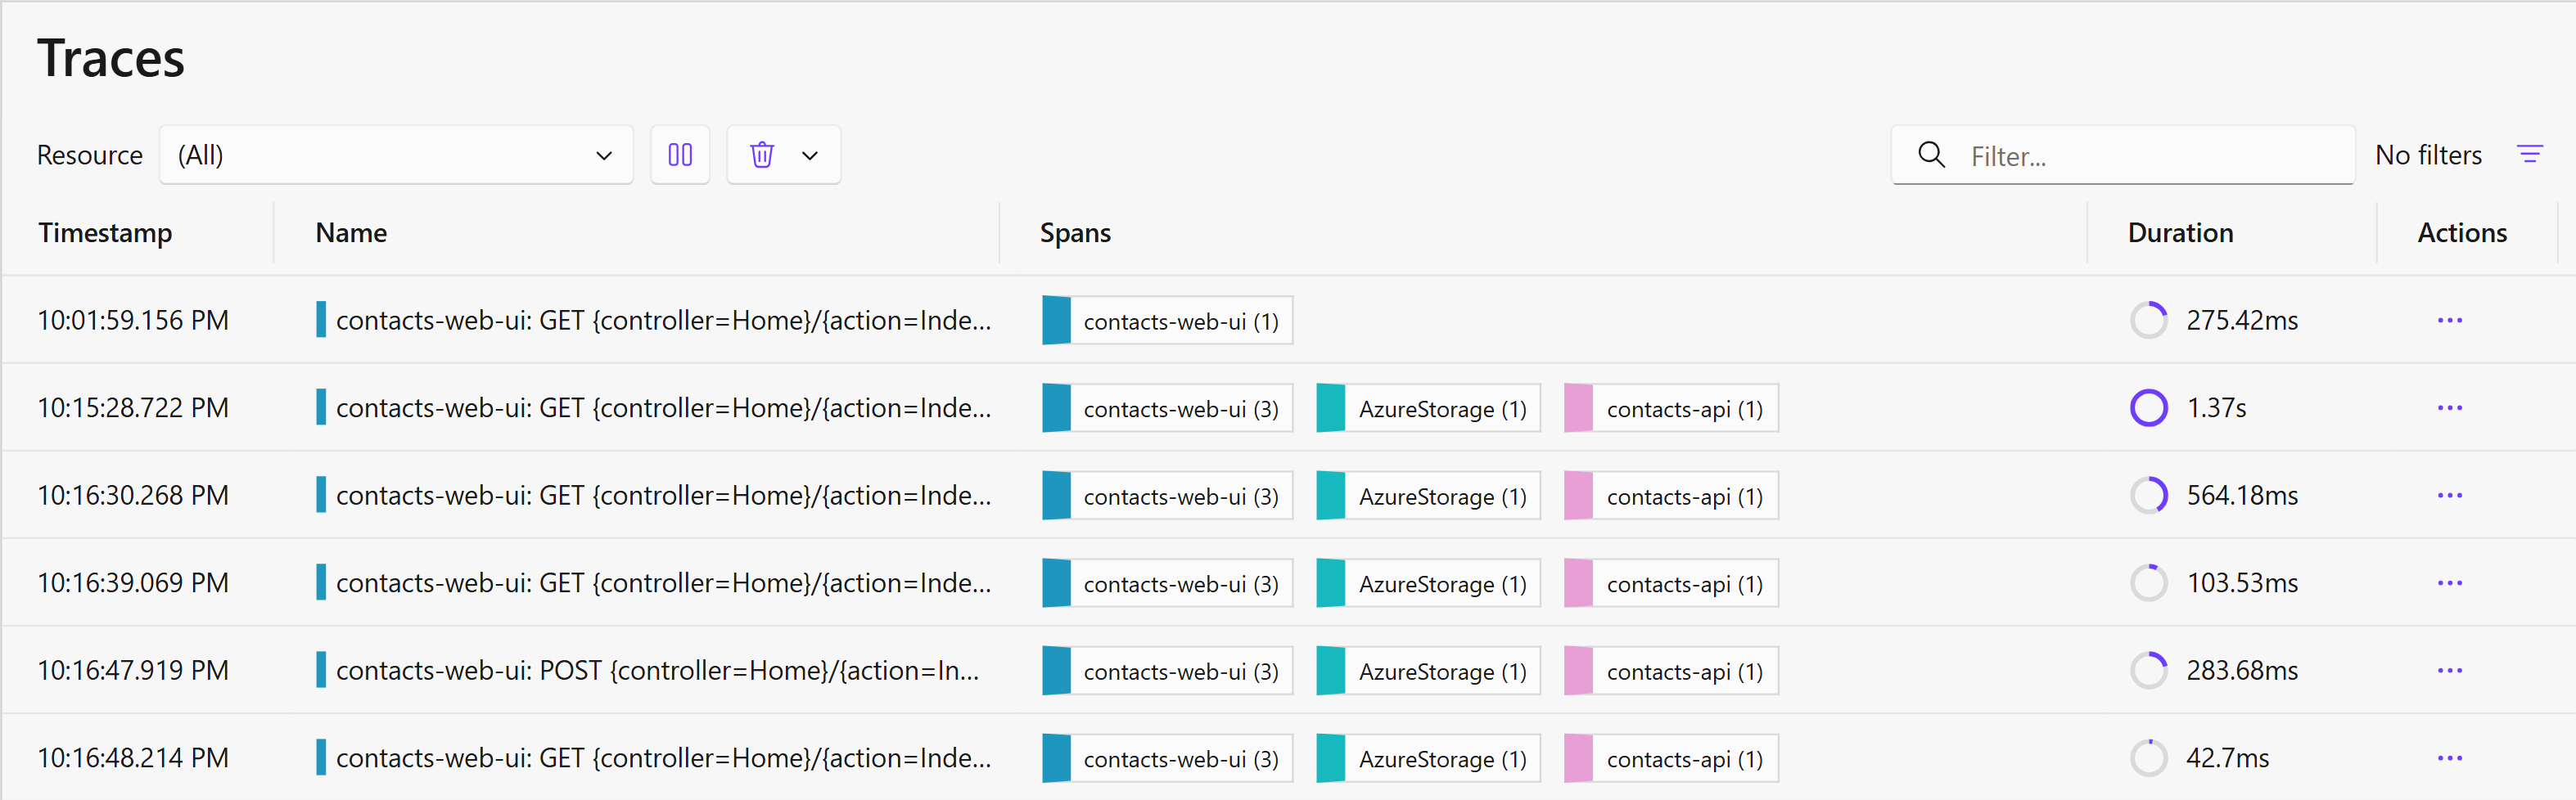The width and height of the screenshot is (2576, 800).
Task: Click the duration ring beside 1.37s
Action: (2148, 407)
